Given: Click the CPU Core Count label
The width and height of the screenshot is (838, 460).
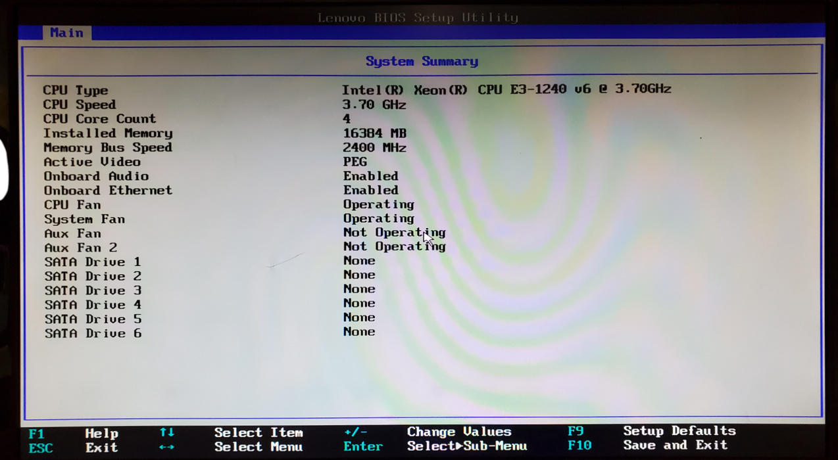Looking at the screenshot, I should pos(100,119).
